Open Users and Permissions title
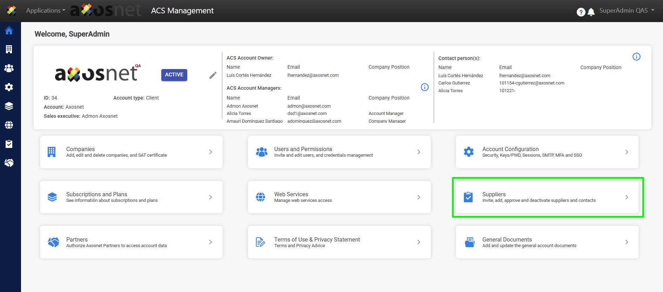 click(x=303, y=149)
